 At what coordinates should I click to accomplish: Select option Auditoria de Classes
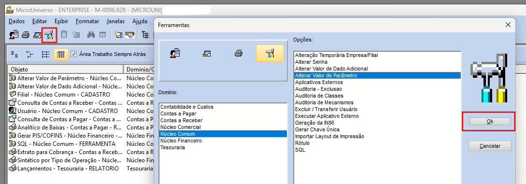click(377, 96)
